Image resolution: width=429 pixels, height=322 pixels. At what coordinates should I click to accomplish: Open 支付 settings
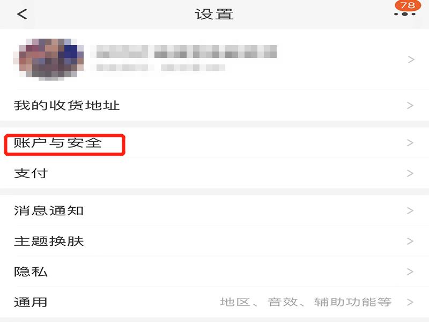pos(214,173)
